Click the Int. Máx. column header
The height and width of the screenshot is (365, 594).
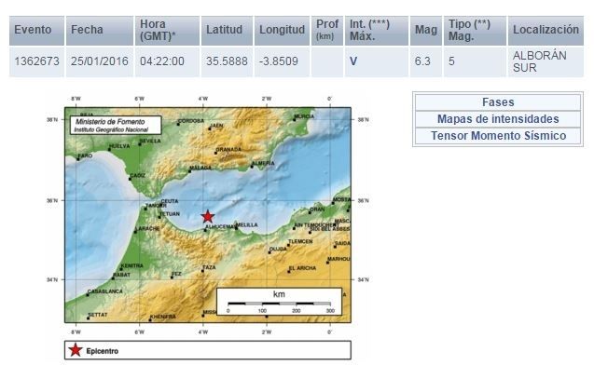[377, 30]
